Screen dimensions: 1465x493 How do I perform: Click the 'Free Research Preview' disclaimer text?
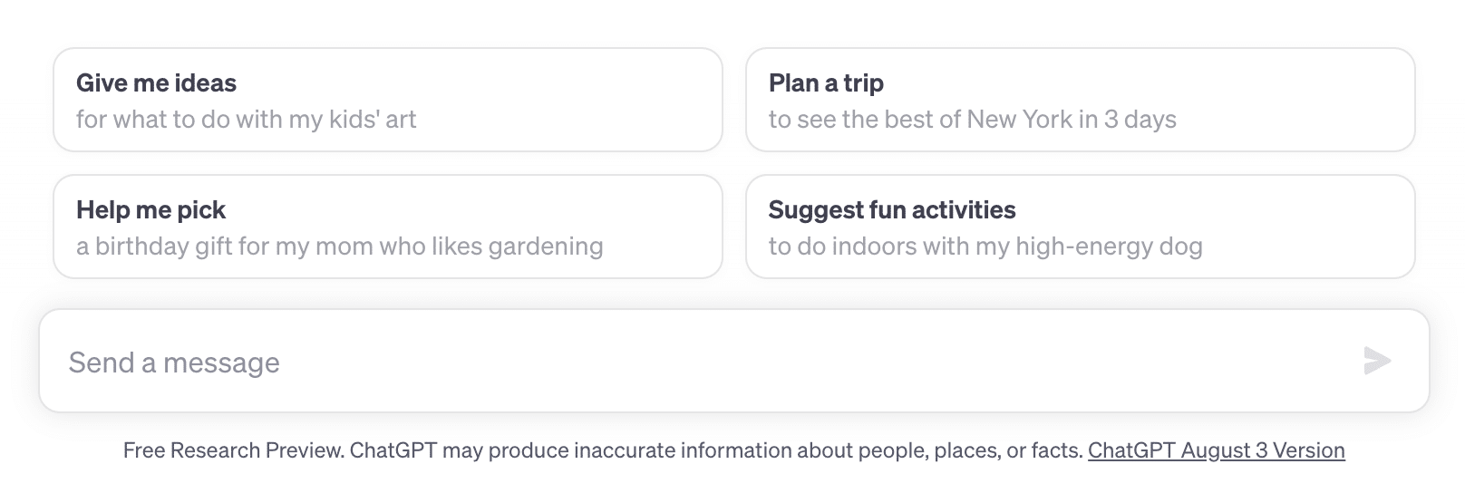click(x=234, y=450)
